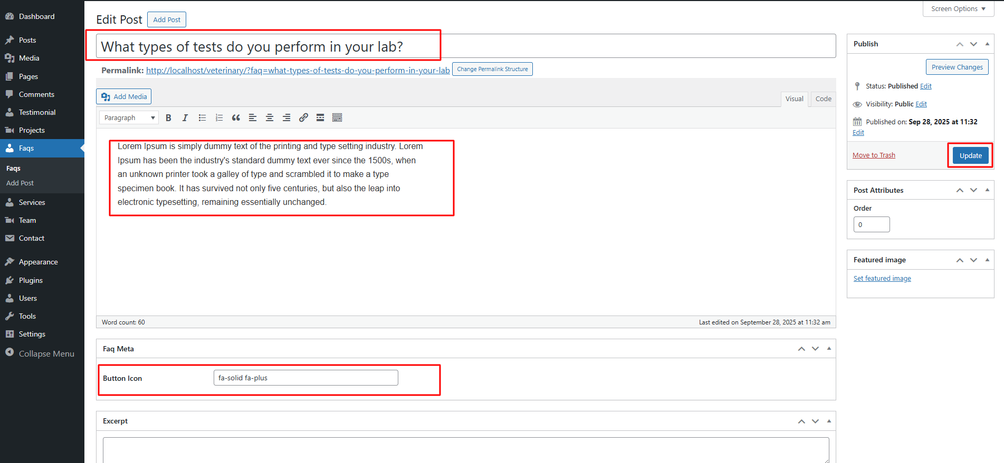Focus the Button Icon input field

pos(306,378)
